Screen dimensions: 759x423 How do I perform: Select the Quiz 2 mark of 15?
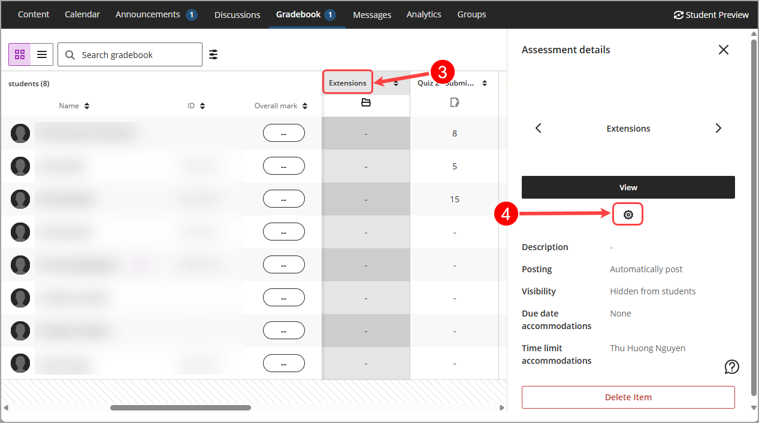(455, 199)
